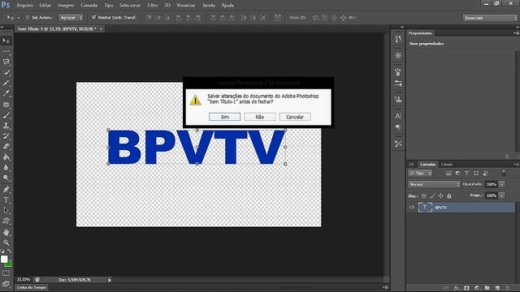Click the background green color swatch

click(x=9, y=265)
